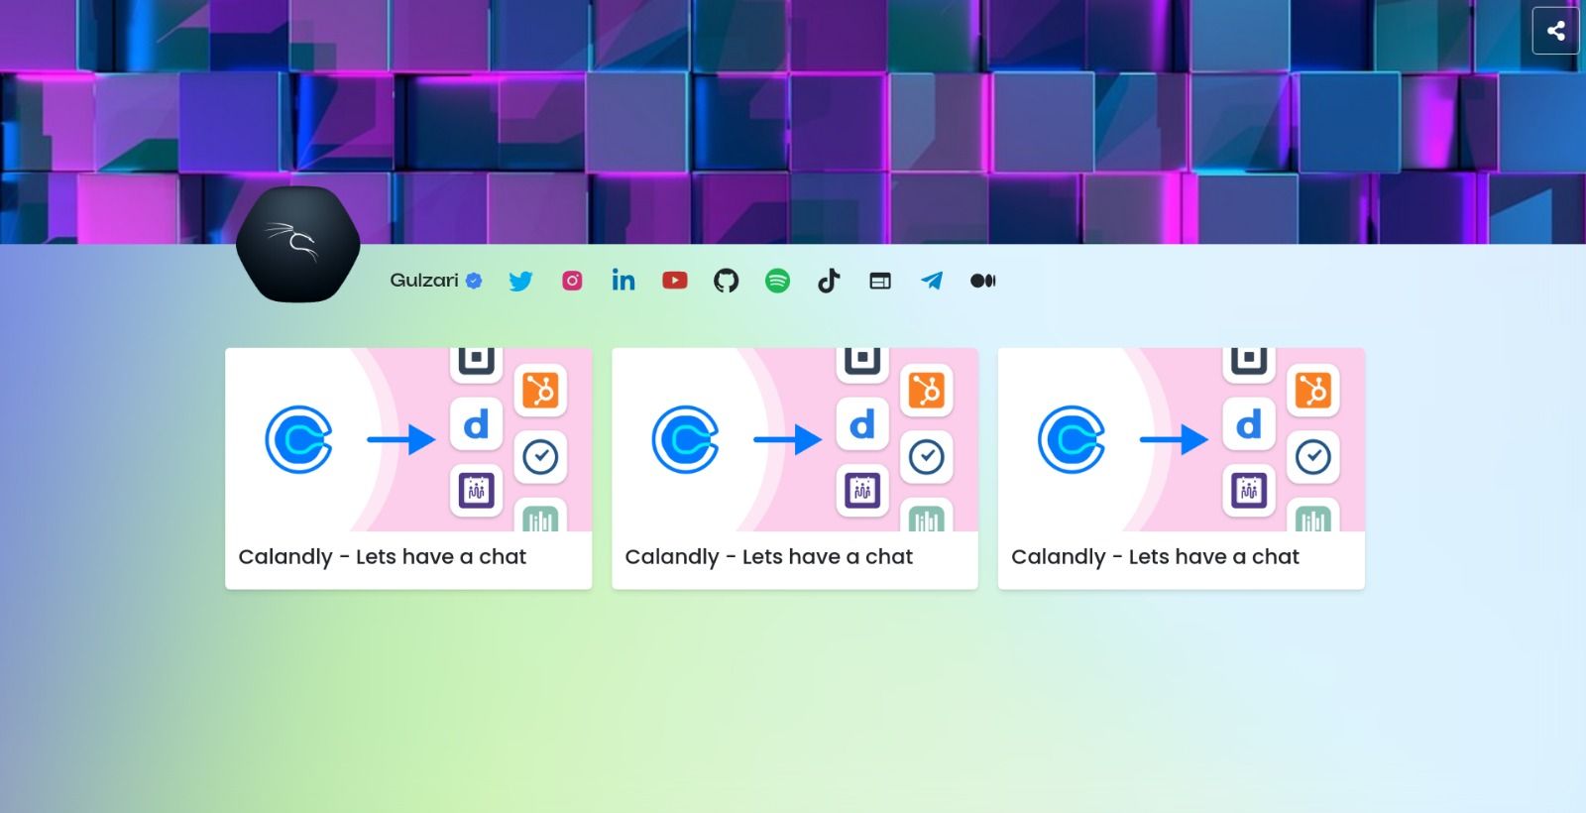Open the Telegram paper plane icon
The height and width of the screenshot is (813, 1586).
tap(932, 281)
